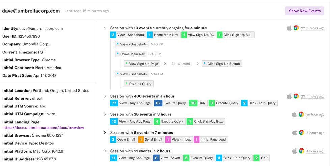Select the '2 Click - Run Query' tag

point(259,103)
